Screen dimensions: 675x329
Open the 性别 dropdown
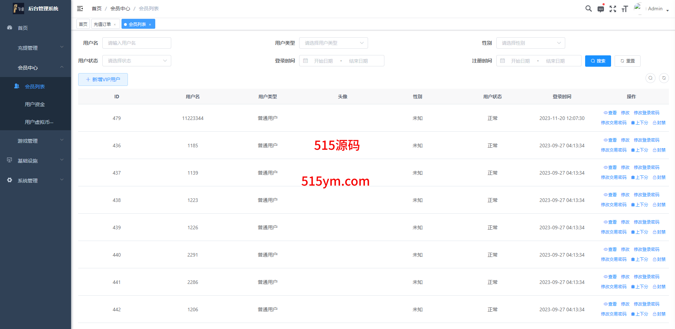(x=530, y=43)
